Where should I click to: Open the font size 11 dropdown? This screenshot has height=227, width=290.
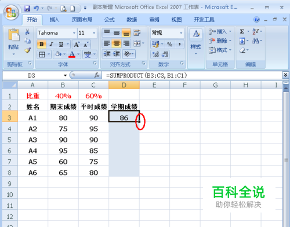point(94,33)
